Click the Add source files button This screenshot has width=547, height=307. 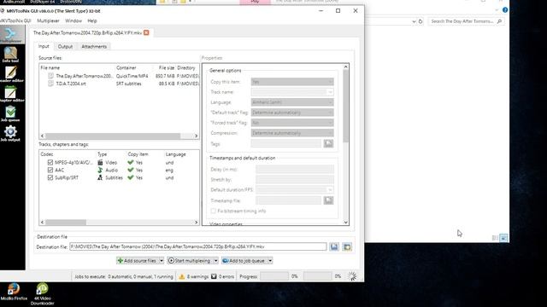pyautogui.click(x=137, y=260)
